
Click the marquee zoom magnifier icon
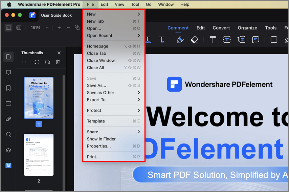(x=77, y=28)
